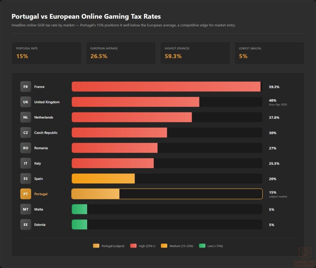
Task: Click the 59.3% value beside France's bar
Action: point(274,87)
